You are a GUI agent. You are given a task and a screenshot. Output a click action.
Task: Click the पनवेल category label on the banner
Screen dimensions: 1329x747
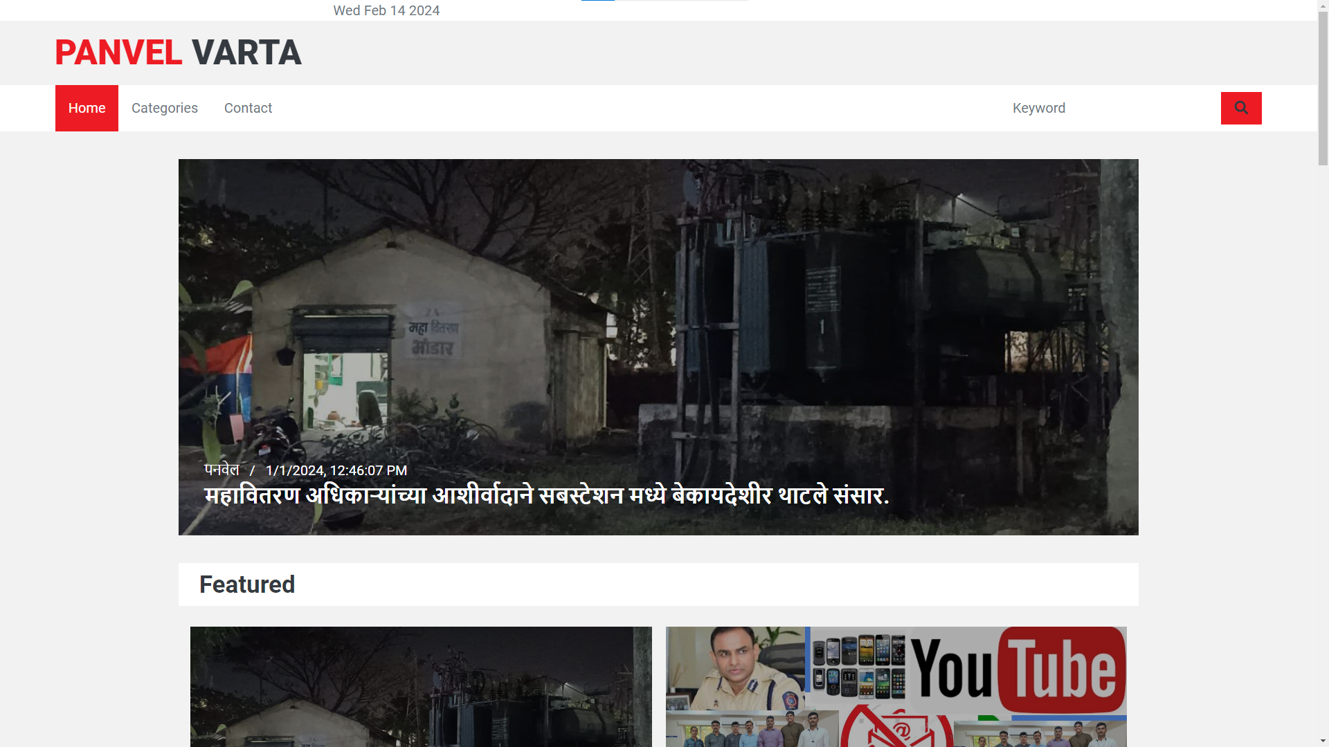click(221, 470)
